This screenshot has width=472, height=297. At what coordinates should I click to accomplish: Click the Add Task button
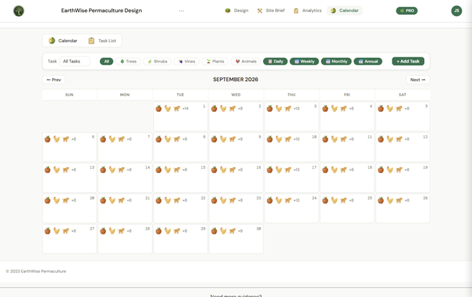pyautogui.click(x=408, y=61)
